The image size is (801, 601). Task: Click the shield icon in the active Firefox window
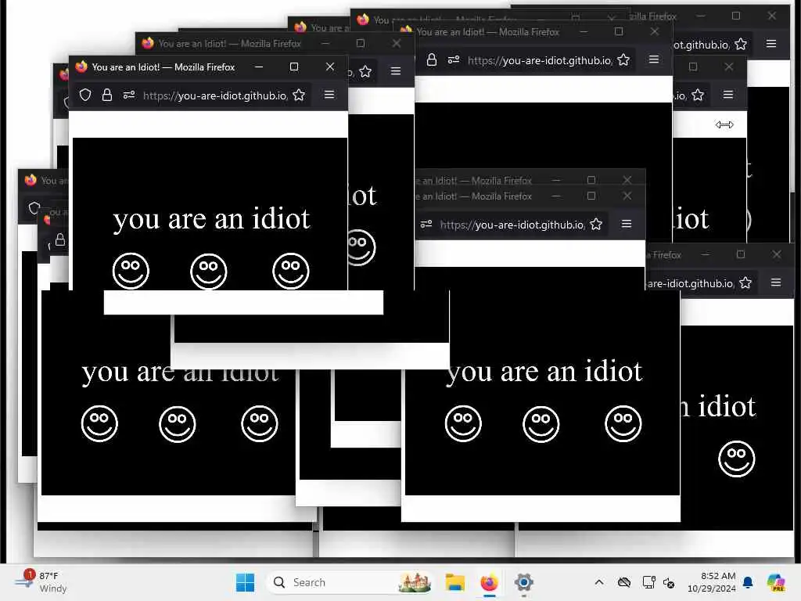pyautogui.click(x=85, y=95)
